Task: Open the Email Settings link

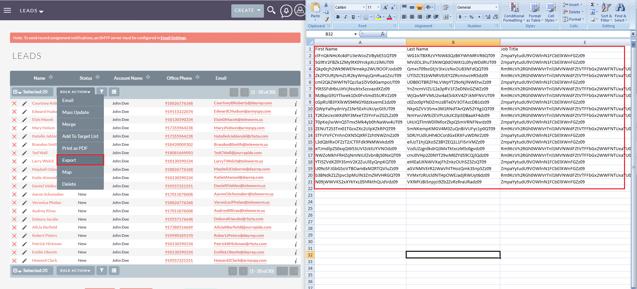Action: (173, 38)
